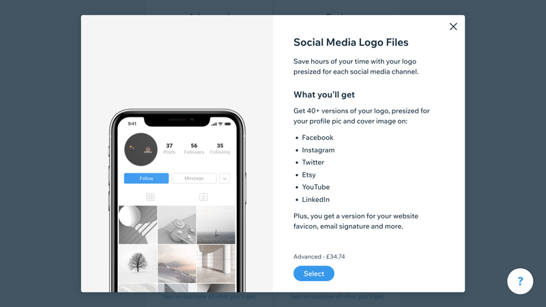Image resolution: width=546 pixels, height=307 pixels.
Task: Select the tagged photos person icon
Action: [203, 197]
